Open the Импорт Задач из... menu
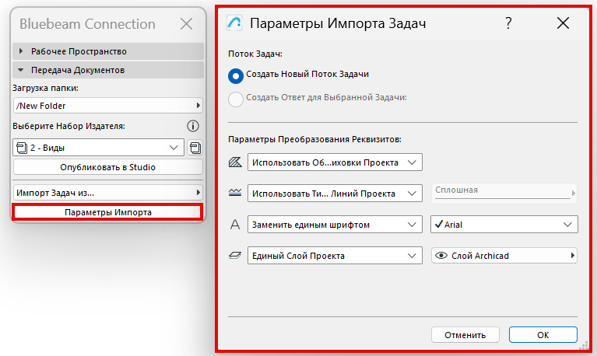This screenshot has height=356, width=597. pyautogui.click(x=107, y=192)
